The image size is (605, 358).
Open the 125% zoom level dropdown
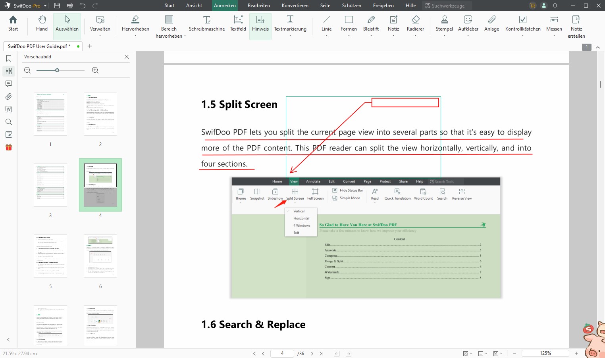tap(545, 353)
